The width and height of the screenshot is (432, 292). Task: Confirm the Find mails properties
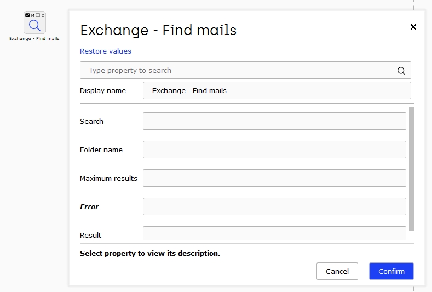tap(391, 271)
